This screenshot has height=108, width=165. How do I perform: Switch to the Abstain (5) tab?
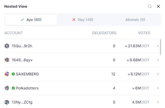(135, 20)
